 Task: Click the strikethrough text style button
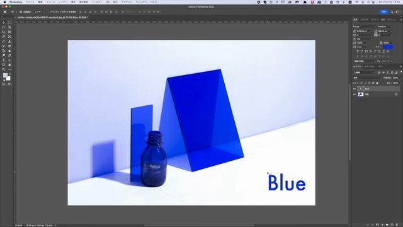pos(388,52)
